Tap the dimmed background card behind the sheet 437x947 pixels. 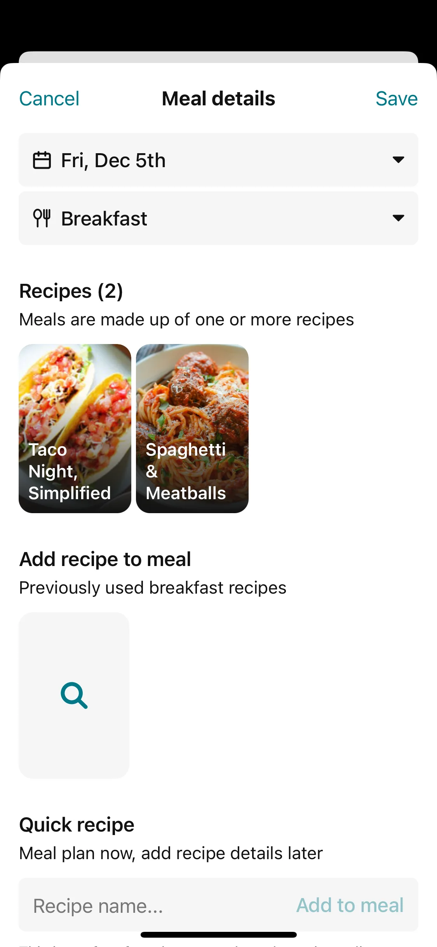[218, 57]
